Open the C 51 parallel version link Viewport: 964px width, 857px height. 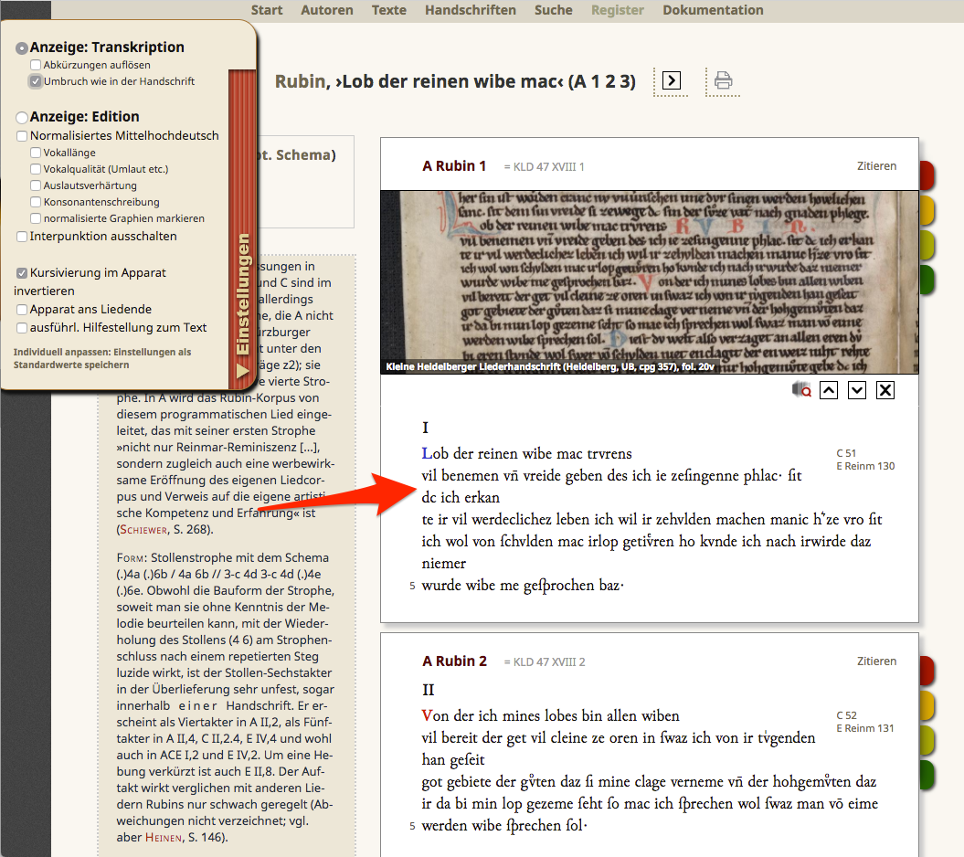(x=846, y=453)
